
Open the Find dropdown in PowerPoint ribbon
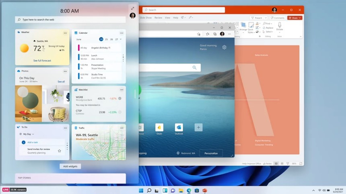[x=268, y=24]
